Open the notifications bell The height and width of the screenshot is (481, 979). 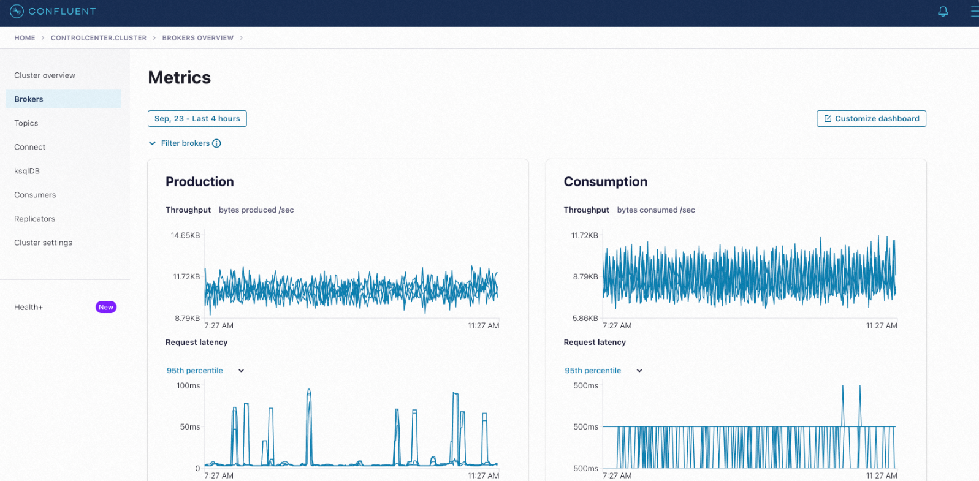click(x=943, y=11)
